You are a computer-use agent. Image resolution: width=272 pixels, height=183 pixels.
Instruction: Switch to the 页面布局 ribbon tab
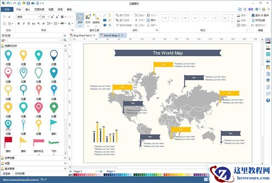(x=39, y=9)
